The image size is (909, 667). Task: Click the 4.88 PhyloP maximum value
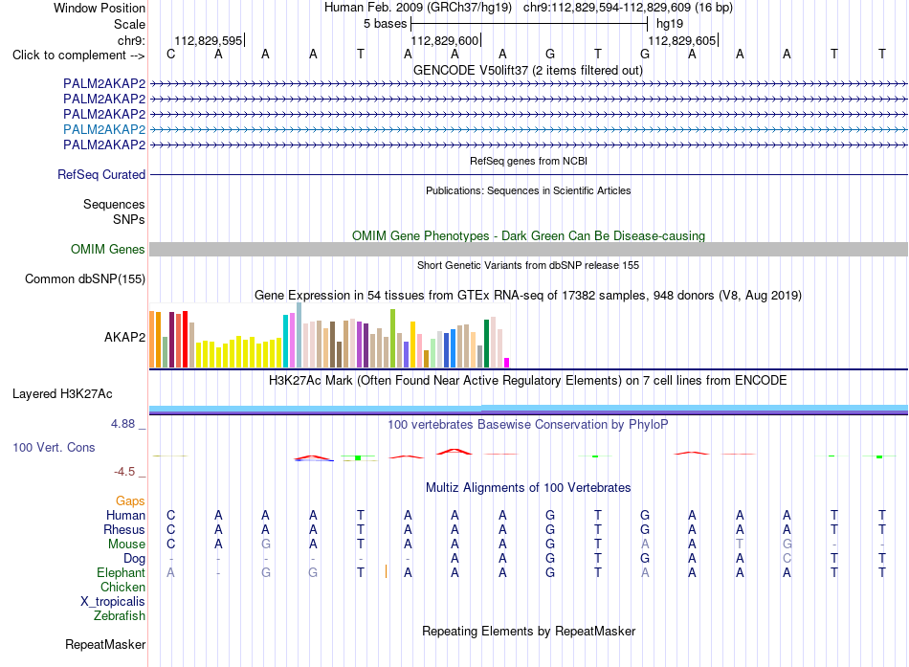[x=122, y=424]
